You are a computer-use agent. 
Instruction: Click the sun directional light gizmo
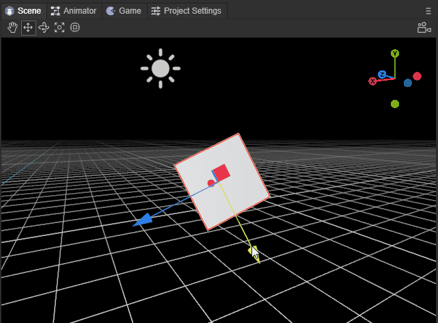161,68
